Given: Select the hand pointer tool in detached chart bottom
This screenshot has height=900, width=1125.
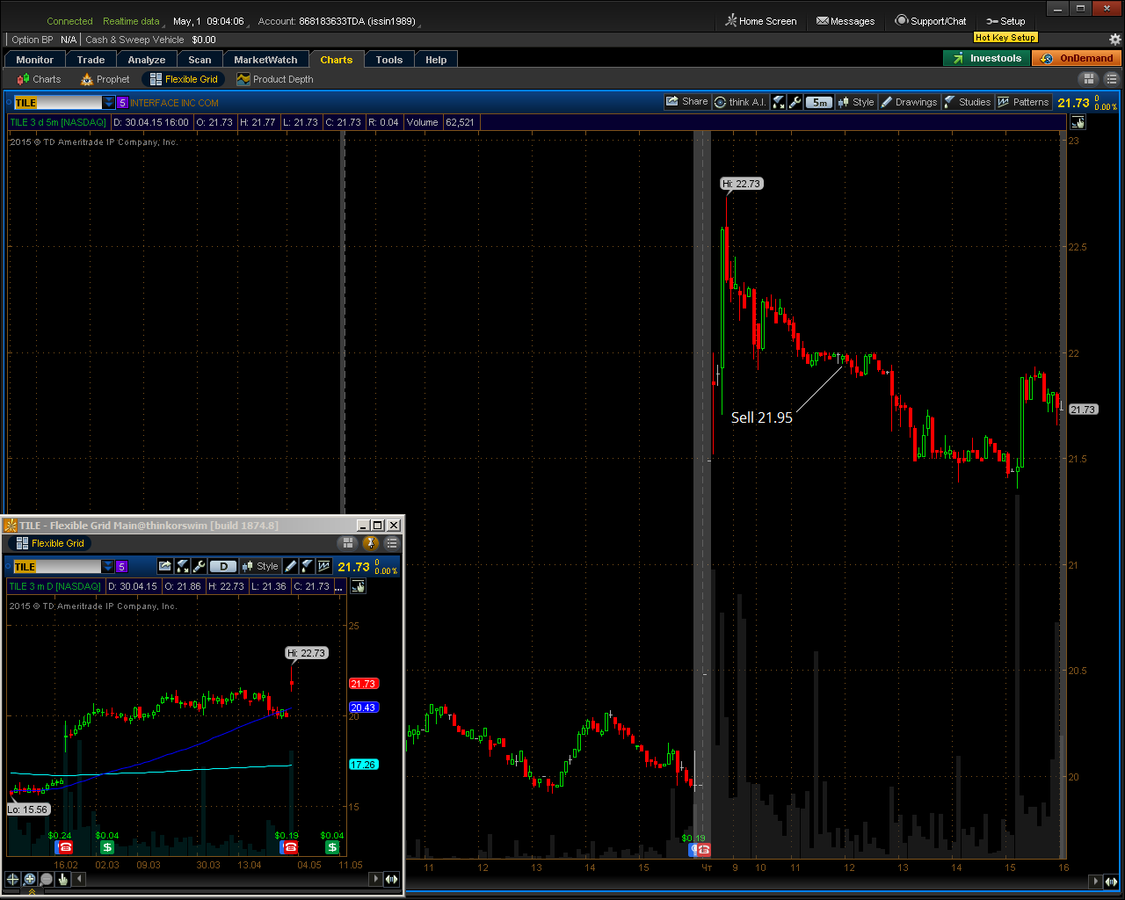Looking at the screenshot, I should (x=62, y=879).
